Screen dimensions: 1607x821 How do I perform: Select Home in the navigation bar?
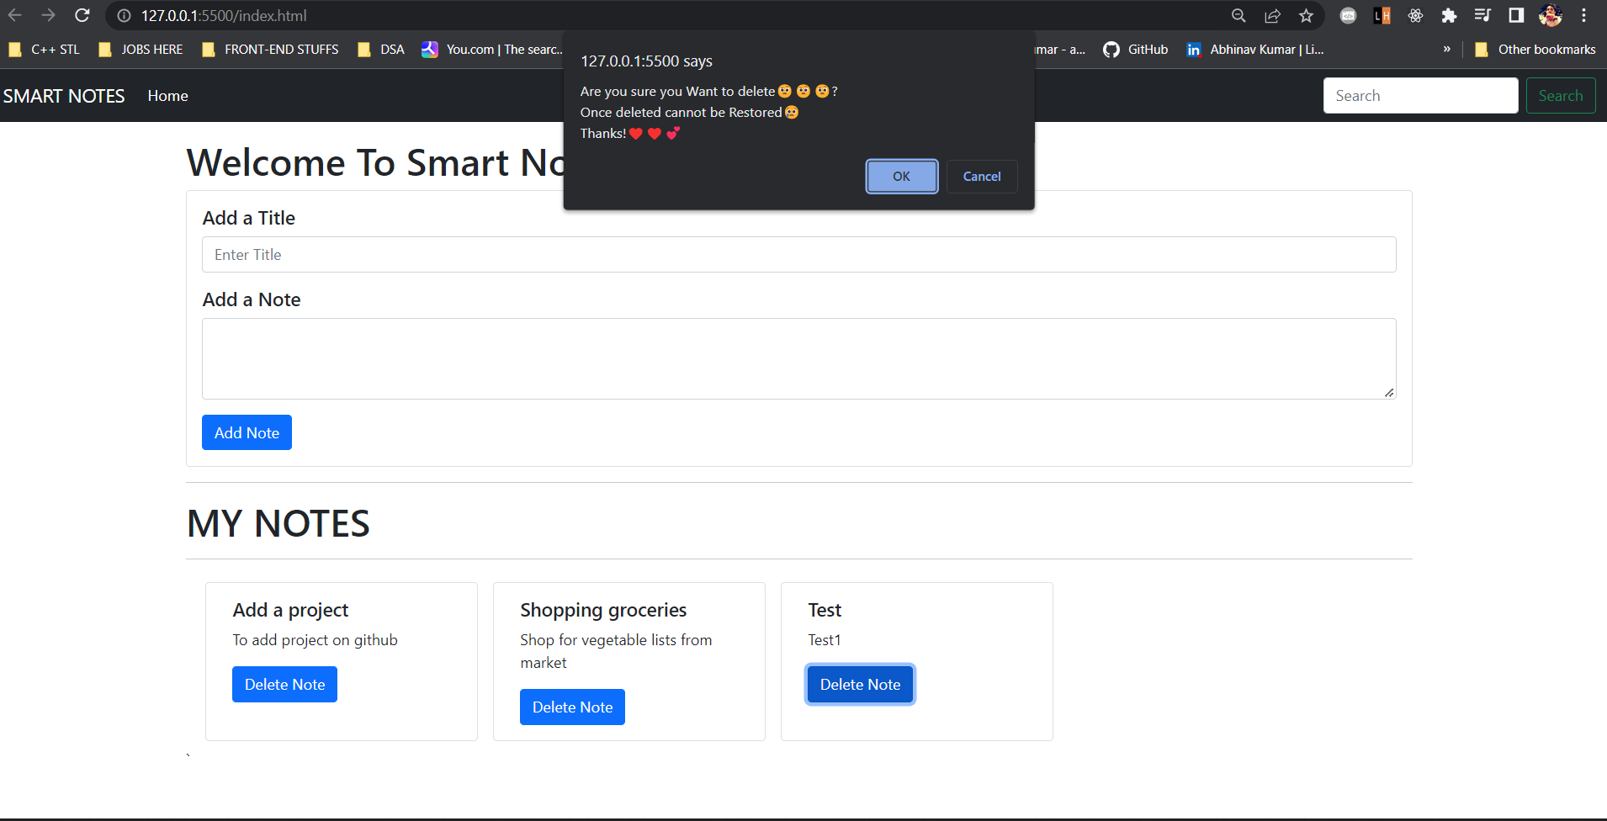pyautogui.click(x=167, y=95)
